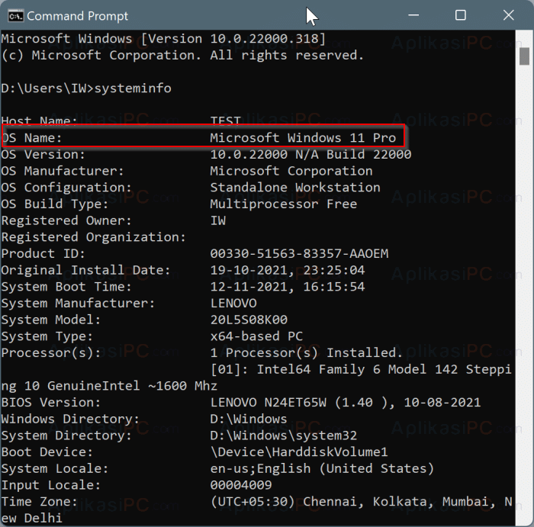534x527 pixels.
Task: Click the Registered Owner label
Action: point(66,220)
